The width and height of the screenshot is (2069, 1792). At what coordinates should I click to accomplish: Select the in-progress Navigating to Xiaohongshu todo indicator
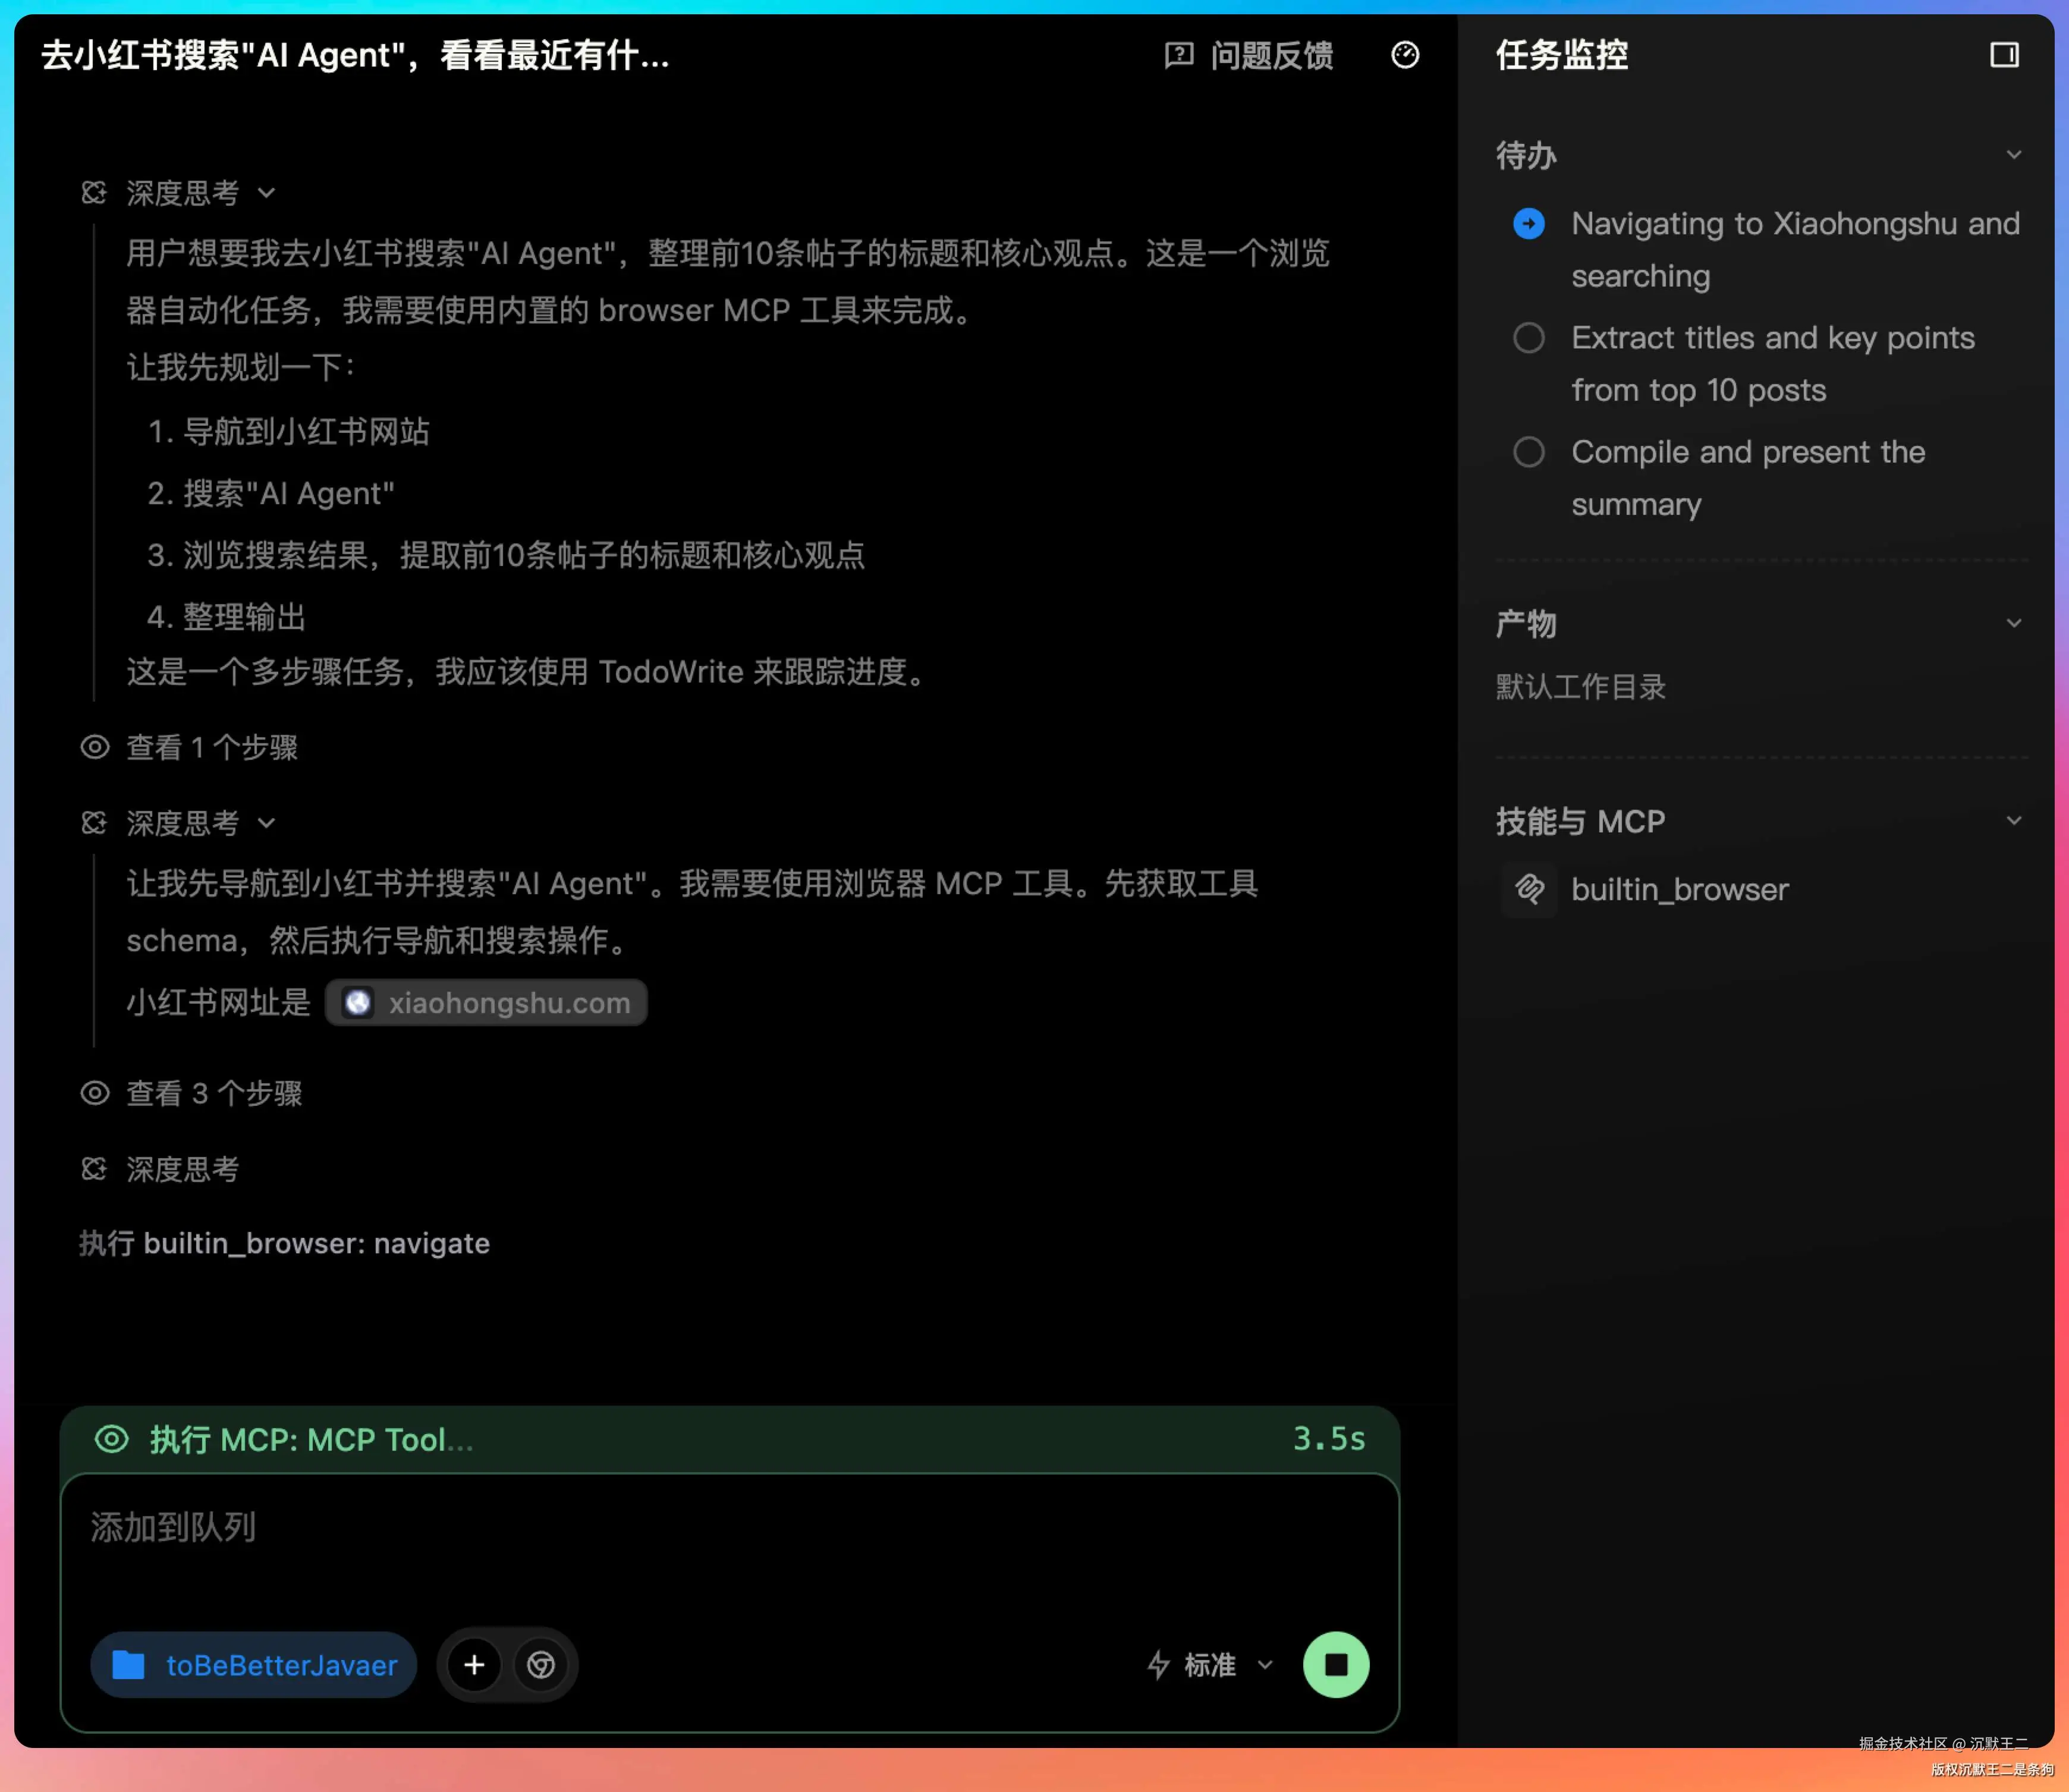click(x=1528, y=223)
